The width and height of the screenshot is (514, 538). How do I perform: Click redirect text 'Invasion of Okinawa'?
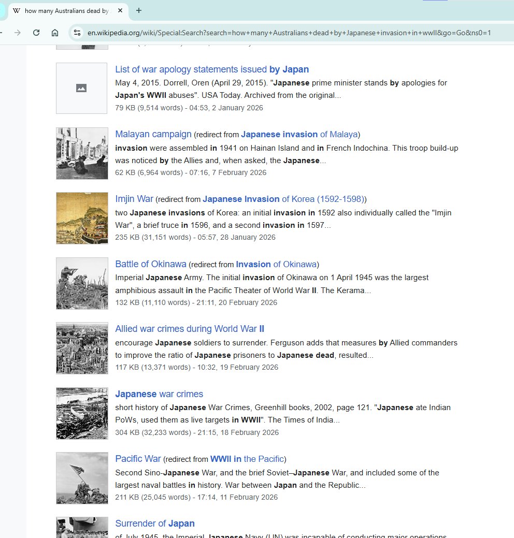point(276,265)
